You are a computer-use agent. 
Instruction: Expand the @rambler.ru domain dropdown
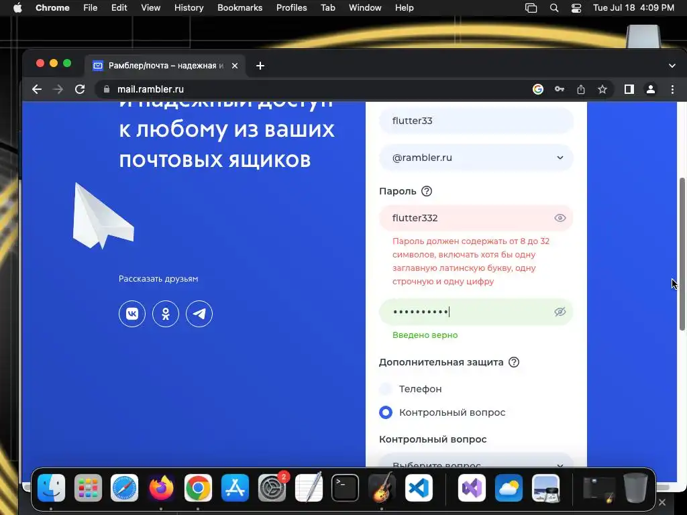[476, 158]
